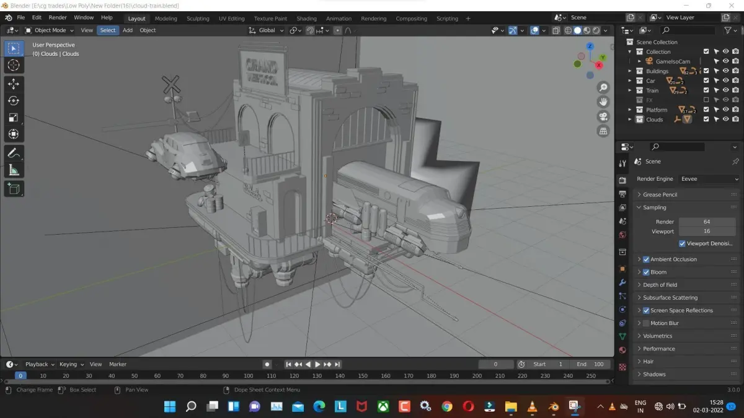Open the File menu
This screenshot has height=418, width=744.
[21, 18]
